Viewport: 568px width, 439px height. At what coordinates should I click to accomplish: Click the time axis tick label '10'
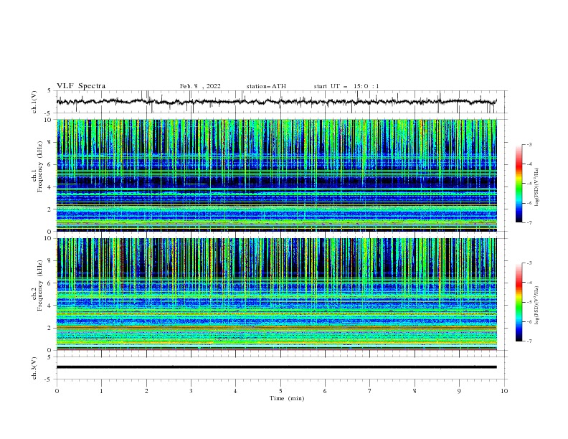pos(504,391)
